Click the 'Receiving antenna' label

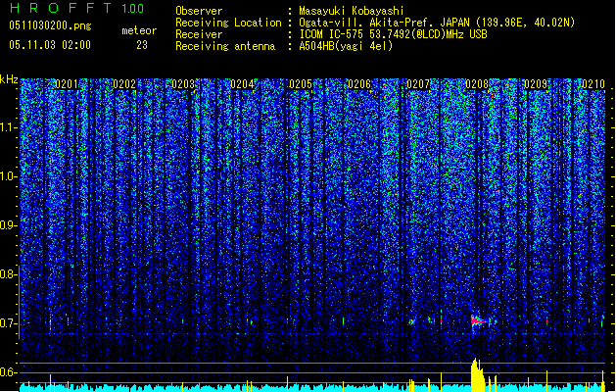225,46
